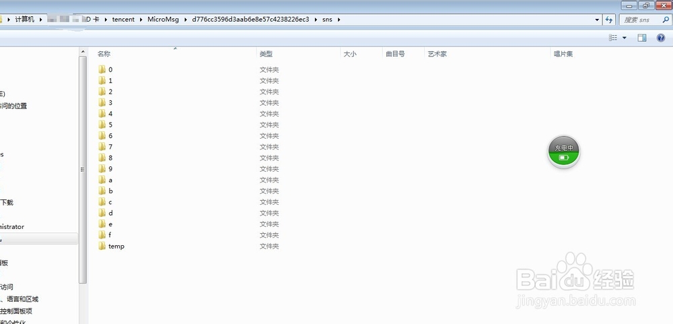The width and height of the screenshot is (673, 324).
Task: Select the temp folder icon
Action: coord(102,246)
